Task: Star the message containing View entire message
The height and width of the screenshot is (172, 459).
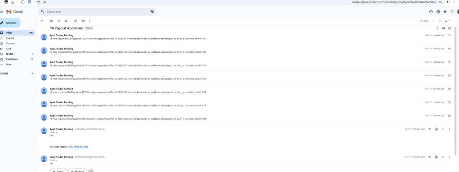Action: (430, 129)
